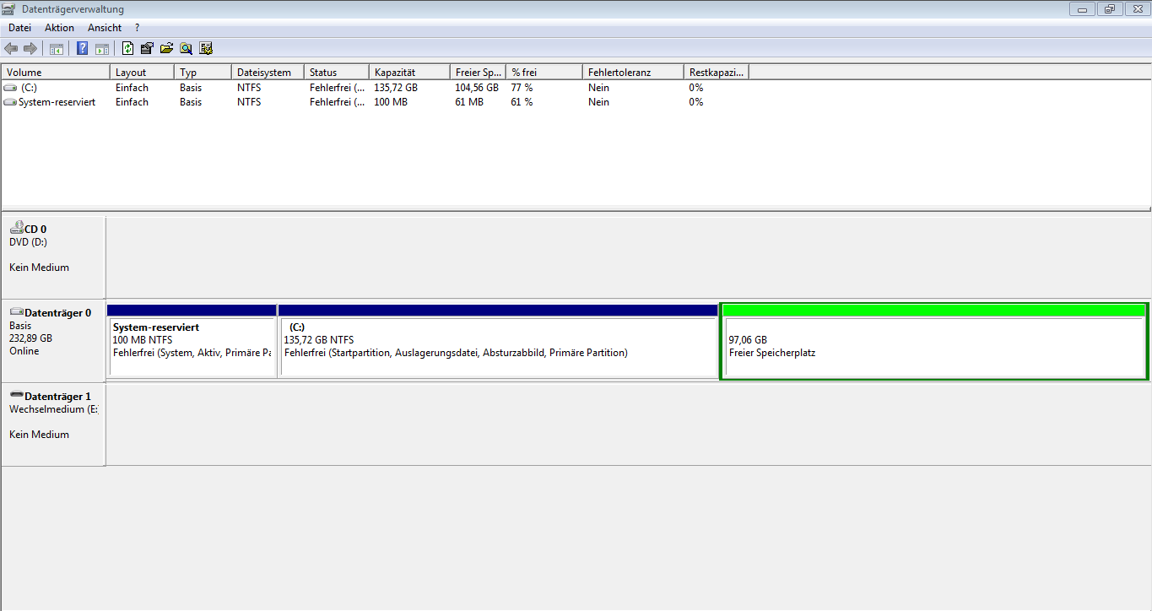Click the last toolbar icon with yellow gear
Screen dimensions: 1152x611
(206, 48)
